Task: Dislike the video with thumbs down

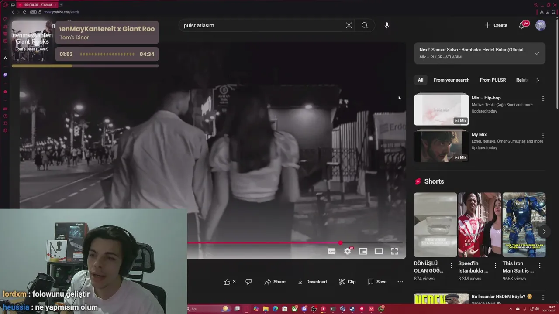Action: (x=248, y=282)
